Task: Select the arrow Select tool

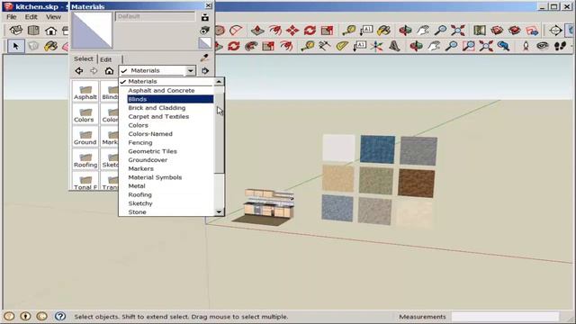Action: pos(15,46)
